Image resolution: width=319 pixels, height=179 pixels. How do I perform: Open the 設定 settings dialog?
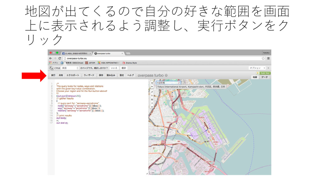[122, 75]
